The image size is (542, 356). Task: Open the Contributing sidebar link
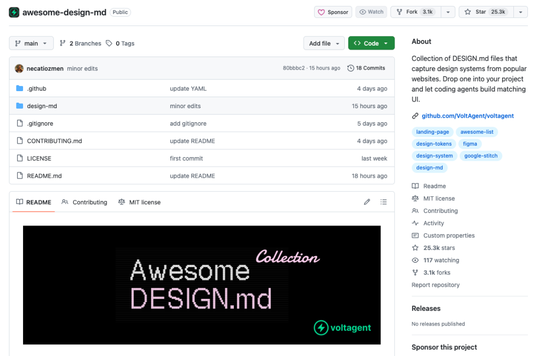pyautogui.click(x=435, y=211)
